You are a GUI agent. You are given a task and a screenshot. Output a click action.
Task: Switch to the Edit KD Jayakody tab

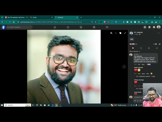pos(16,18)
